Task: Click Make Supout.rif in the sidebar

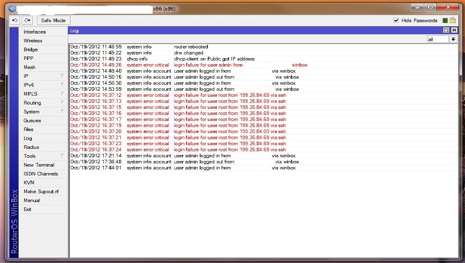Action: click(x=41, y=192)
